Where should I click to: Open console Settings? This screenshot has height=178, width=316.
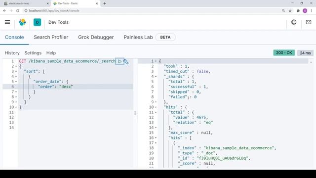33,53
